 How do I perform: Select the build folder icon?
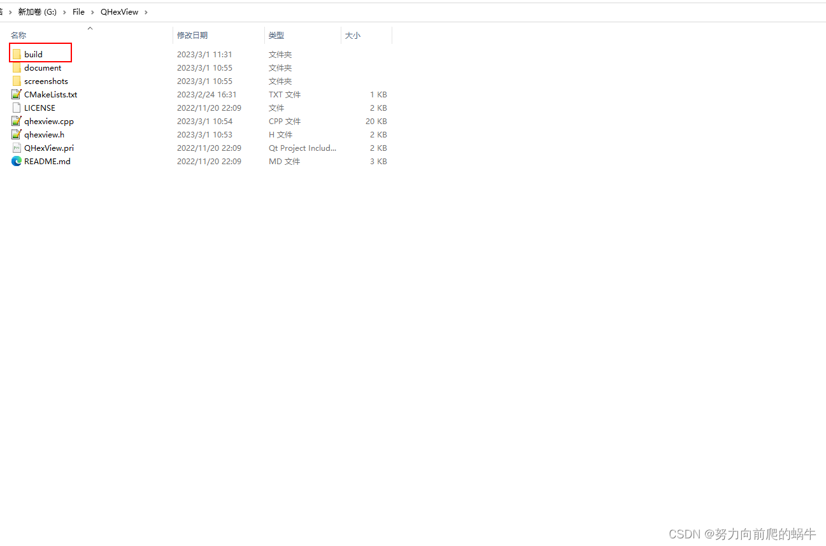point(17,54)
